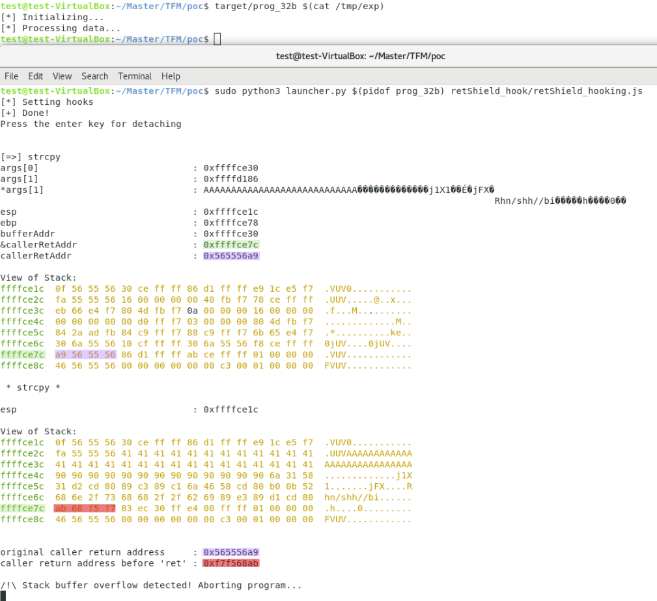
Task: Open the Edit menu
Action: 35,76
